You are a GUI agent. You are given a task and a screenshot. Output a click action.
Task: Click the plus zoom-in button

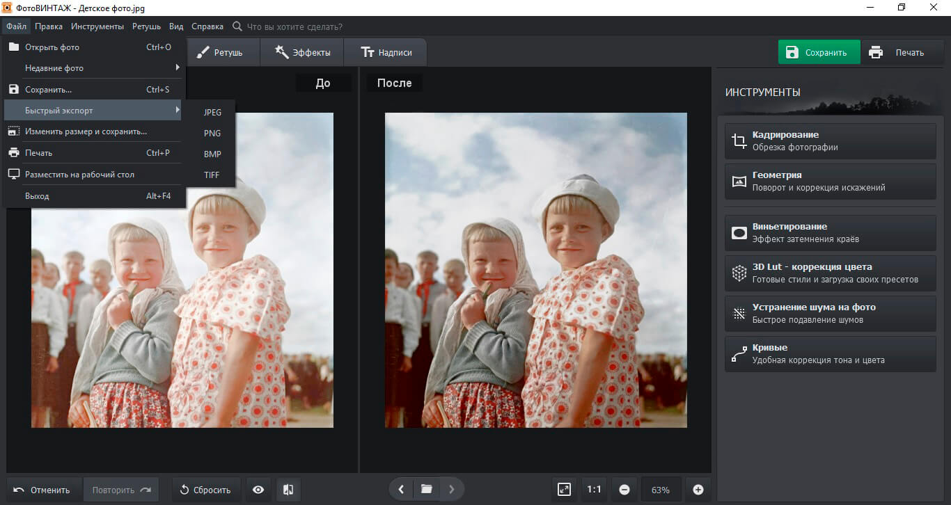[x=698, y=490]
